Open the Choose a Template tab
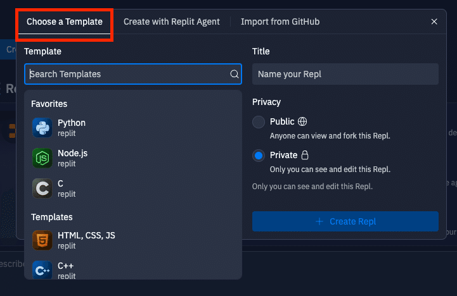This screenshot has width=457, height=296. [x=65, y=22]
